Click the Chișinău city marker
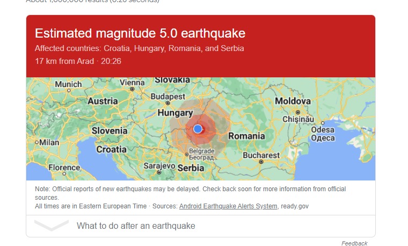The image size is (408, 246). click(298, 112)
